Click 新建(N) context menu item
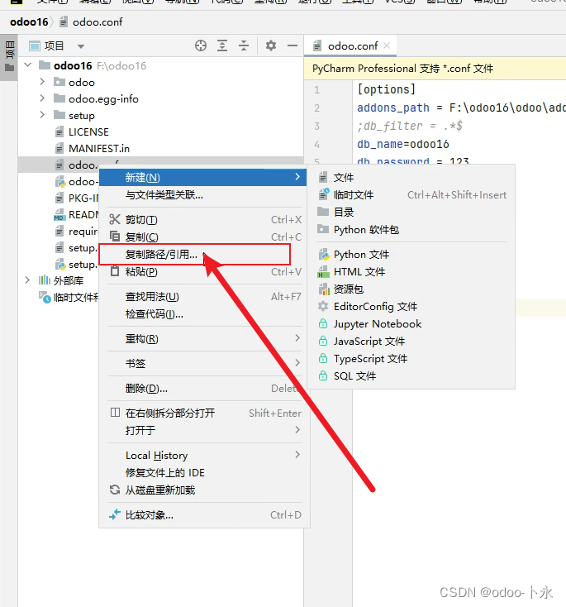 pyautogui.click(x=202, y=177)
